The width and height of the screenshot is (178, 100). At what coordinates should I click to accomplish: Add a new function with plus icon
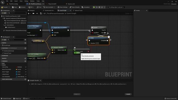coord(25,48)
